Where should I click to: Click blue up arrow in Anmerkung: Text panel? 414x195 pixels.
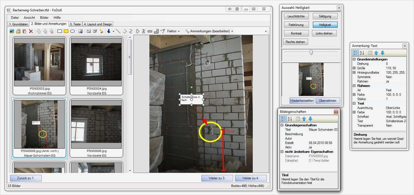(x=376, y=53)
